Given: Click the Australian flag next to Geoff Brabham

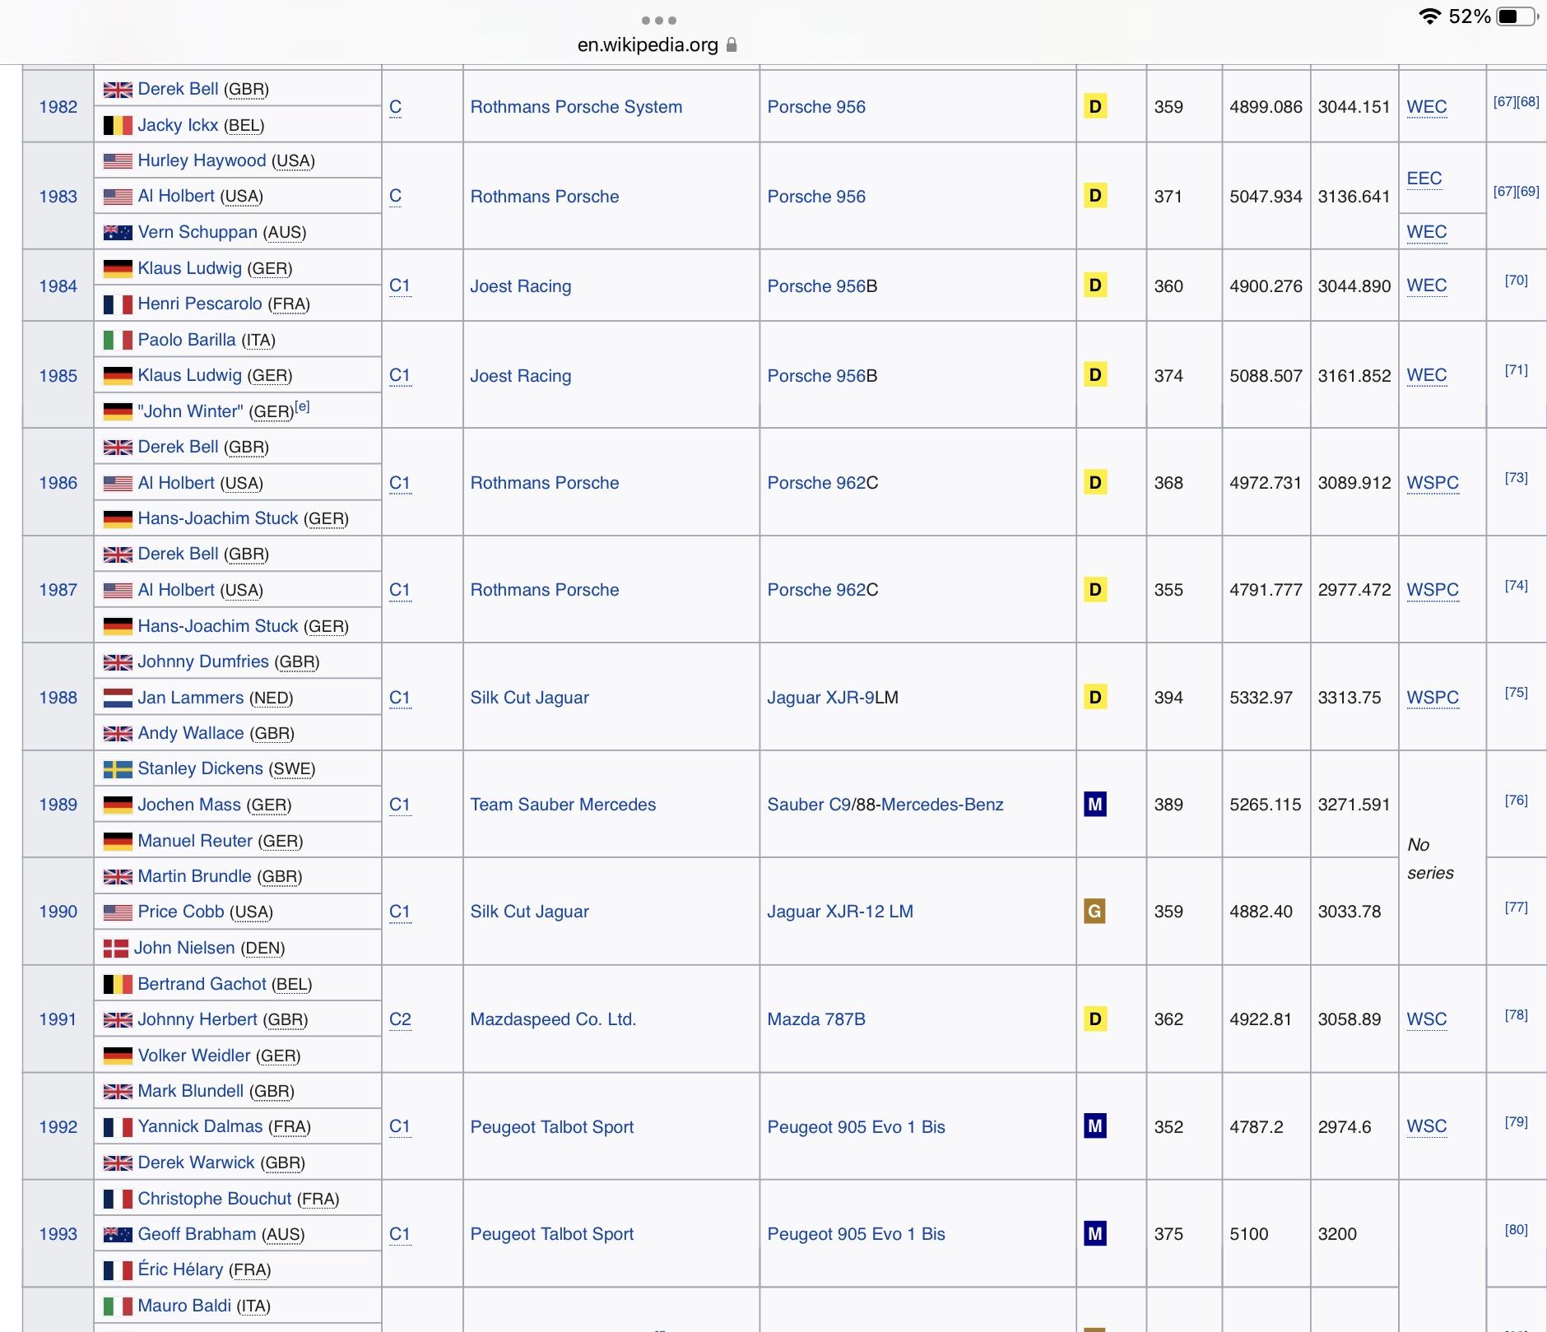Looking at the screenshot, I should click(118, 1235).
